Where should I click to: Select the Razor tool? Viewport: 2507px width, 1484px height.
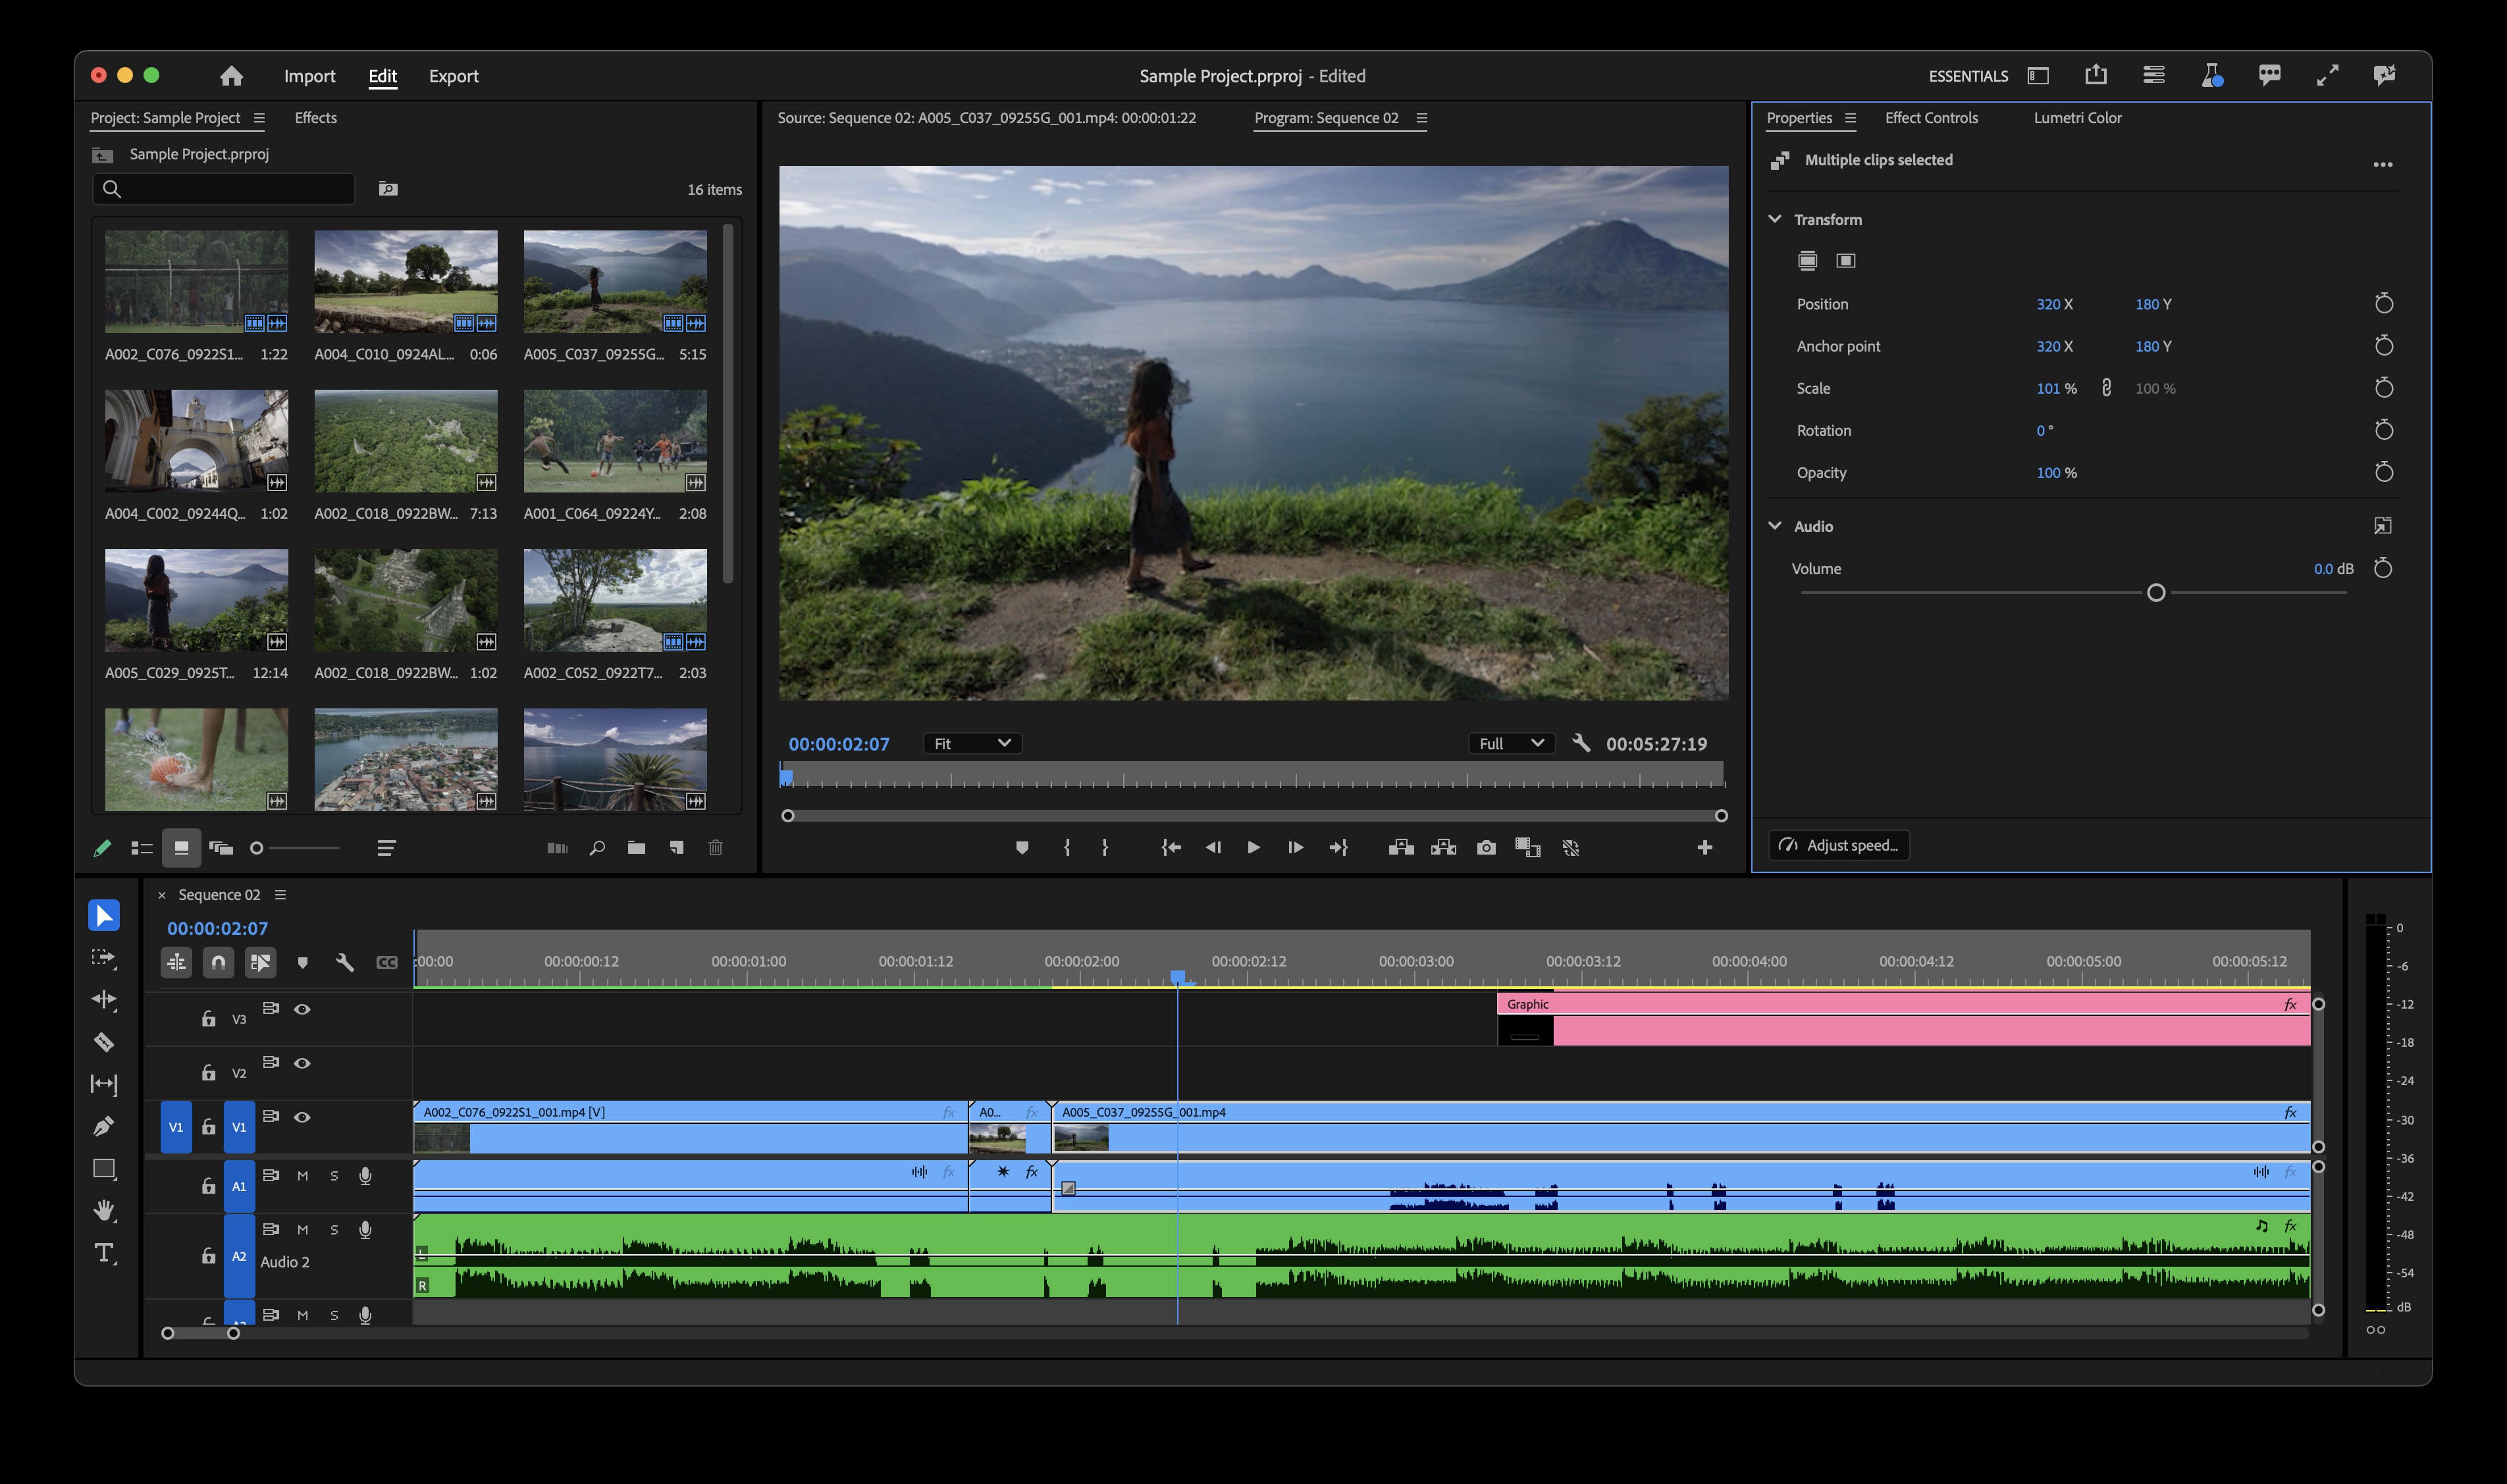103,1041
